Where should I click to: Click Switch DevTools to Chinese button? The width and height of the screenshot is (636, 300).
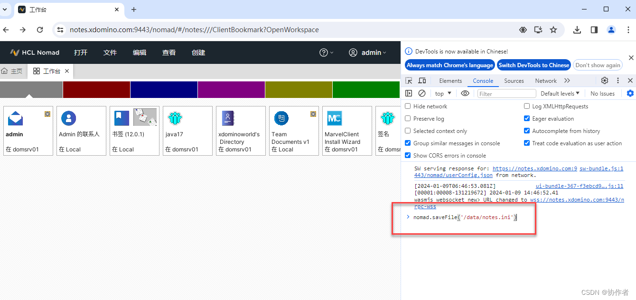[x=534, y=65]
